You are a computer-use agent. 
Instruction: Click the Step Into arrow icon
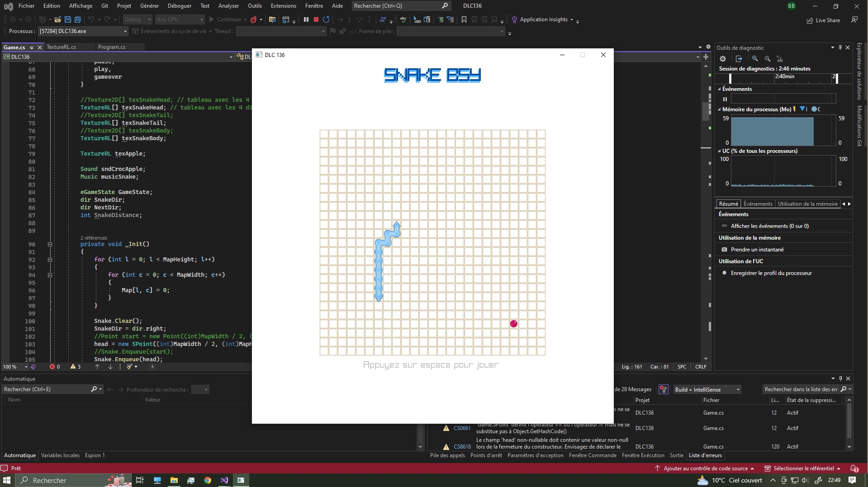[349, 19]
